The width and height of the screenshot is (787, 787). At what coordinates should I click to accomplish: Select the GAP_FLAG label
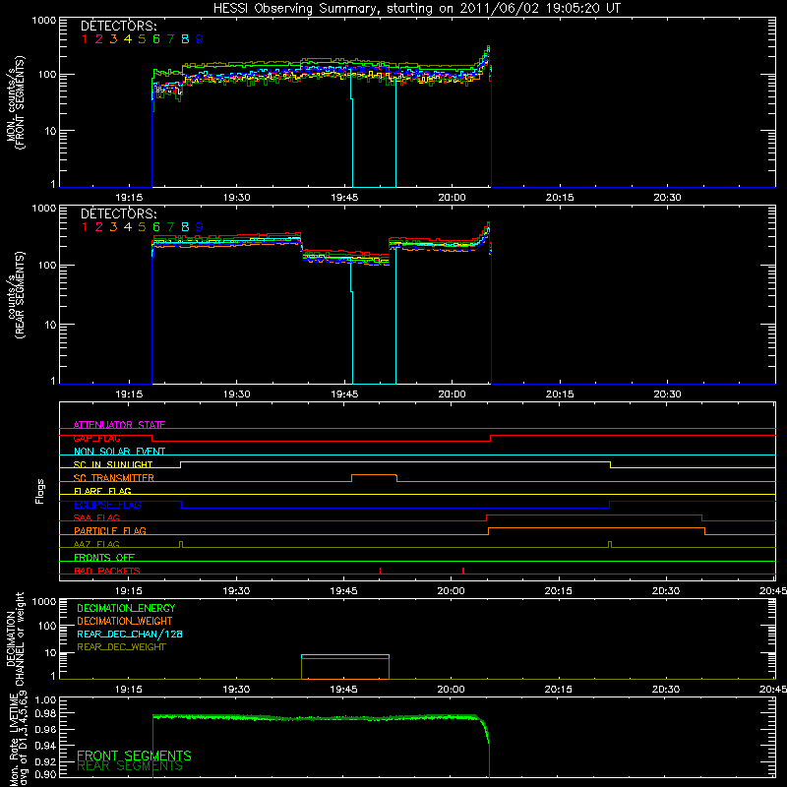[x=96, y=438]
